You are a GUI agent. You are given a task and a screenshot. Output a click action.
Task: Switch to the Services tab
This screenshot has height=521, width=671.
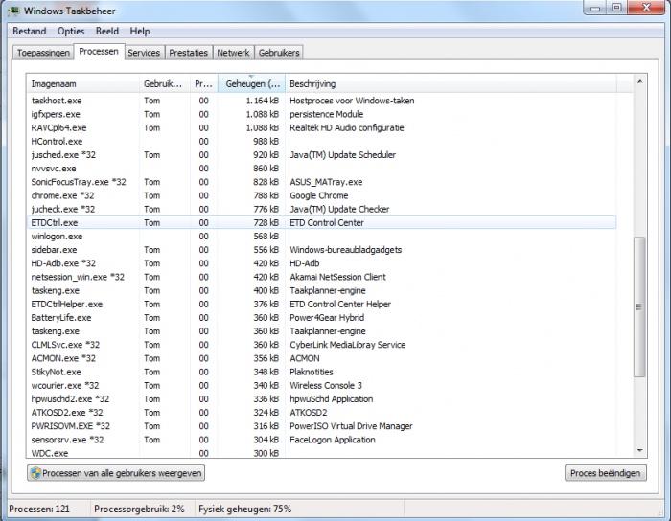[x=144, y=53]
